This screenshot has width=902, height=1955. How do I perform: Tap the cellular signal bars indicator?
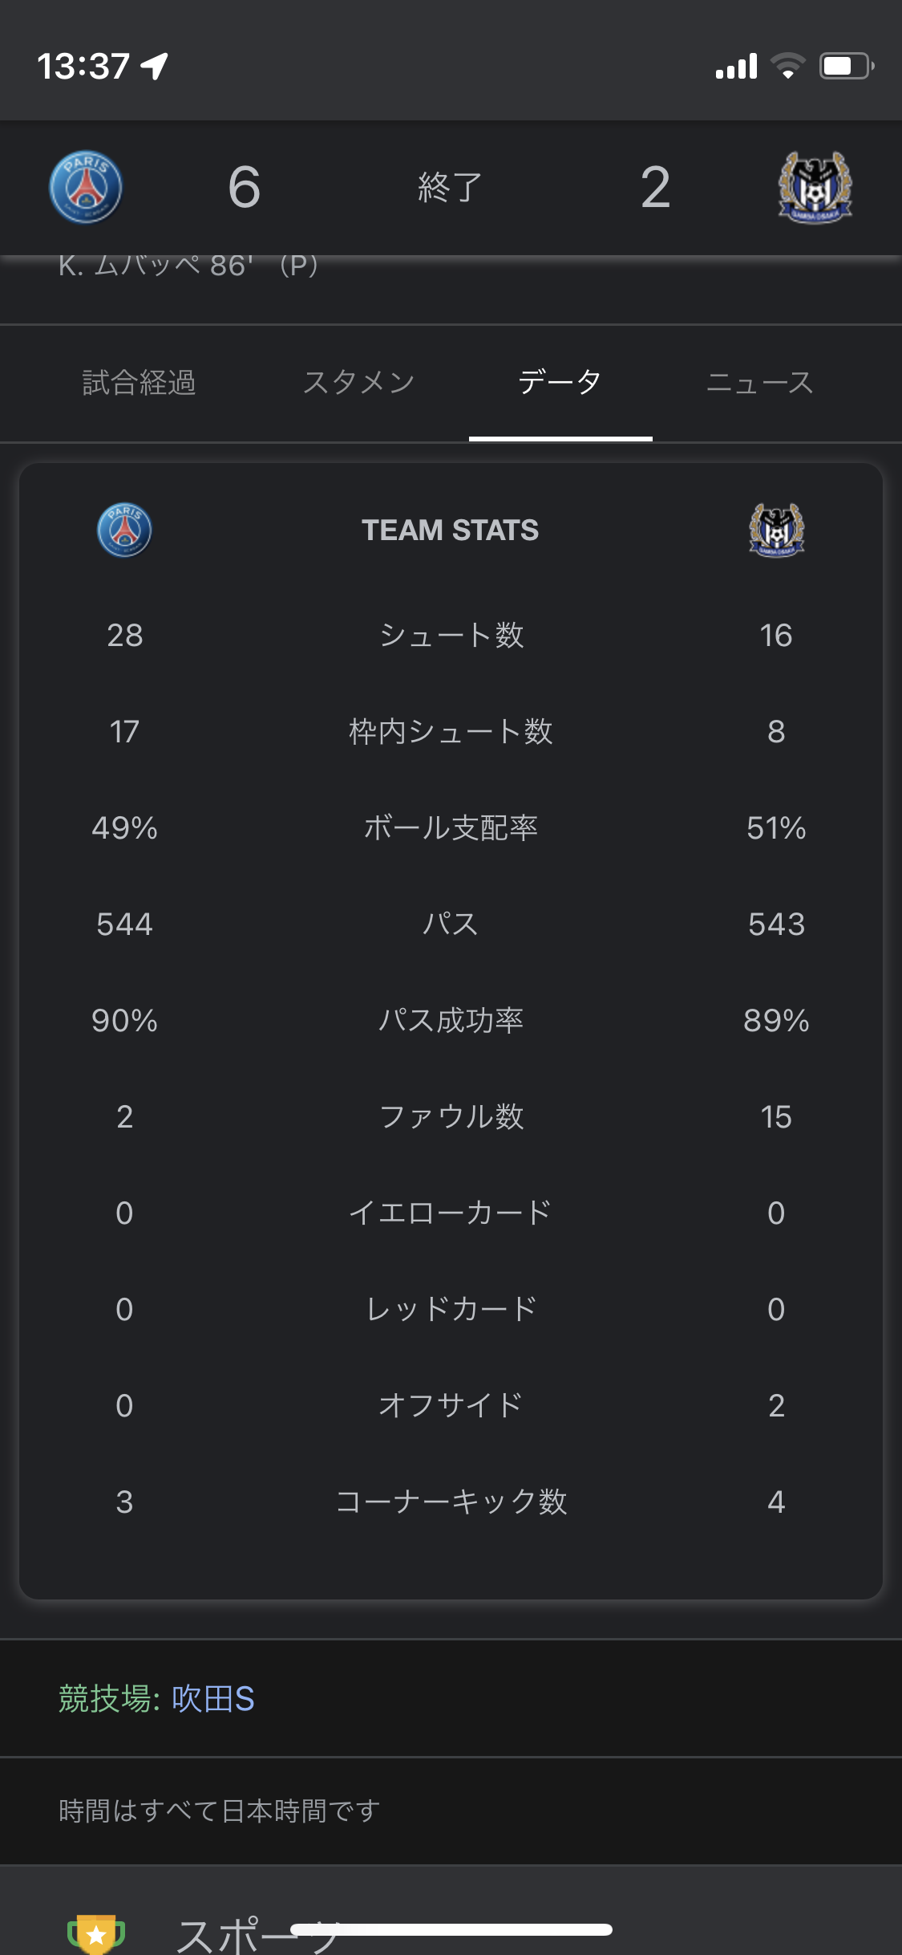(x=736, y=67)
